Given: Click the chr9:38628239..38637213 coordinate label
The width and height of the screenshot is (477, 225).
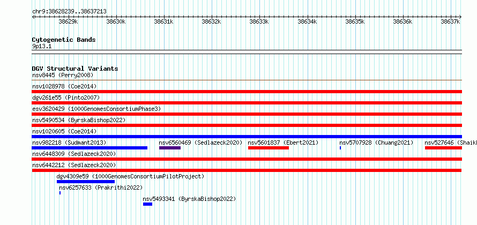Looking at the screenshot, I should [x=69, y=12].
